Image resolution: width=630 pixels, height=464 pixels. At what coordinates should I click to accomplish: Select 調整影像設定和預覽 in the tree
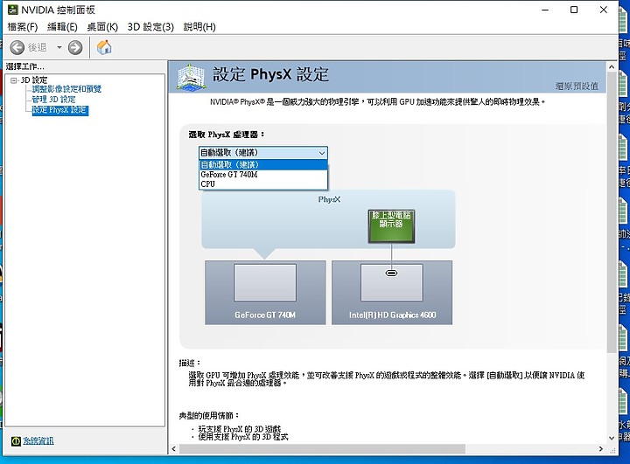tap(66, 89)
